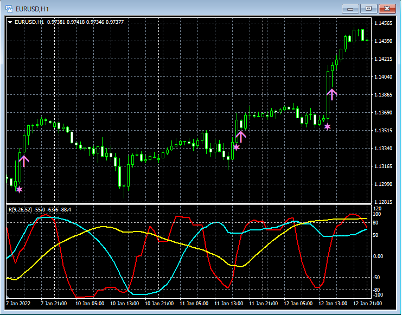Select the middle pink star marker
Screen dimensions: 402x315
237,147
